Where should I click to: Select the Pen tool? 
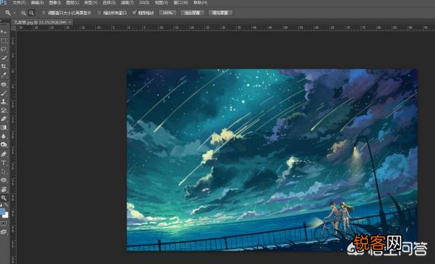[3, 154]
